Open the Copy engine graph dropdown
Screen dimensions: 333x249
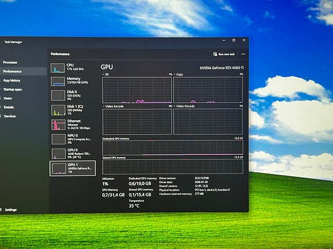pyautogui.click(x=174, y=75)
